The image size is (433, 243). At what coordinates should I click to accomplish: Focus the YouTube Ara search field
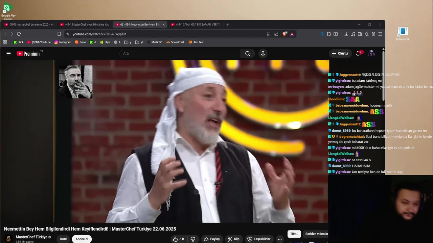pos(180,53)
